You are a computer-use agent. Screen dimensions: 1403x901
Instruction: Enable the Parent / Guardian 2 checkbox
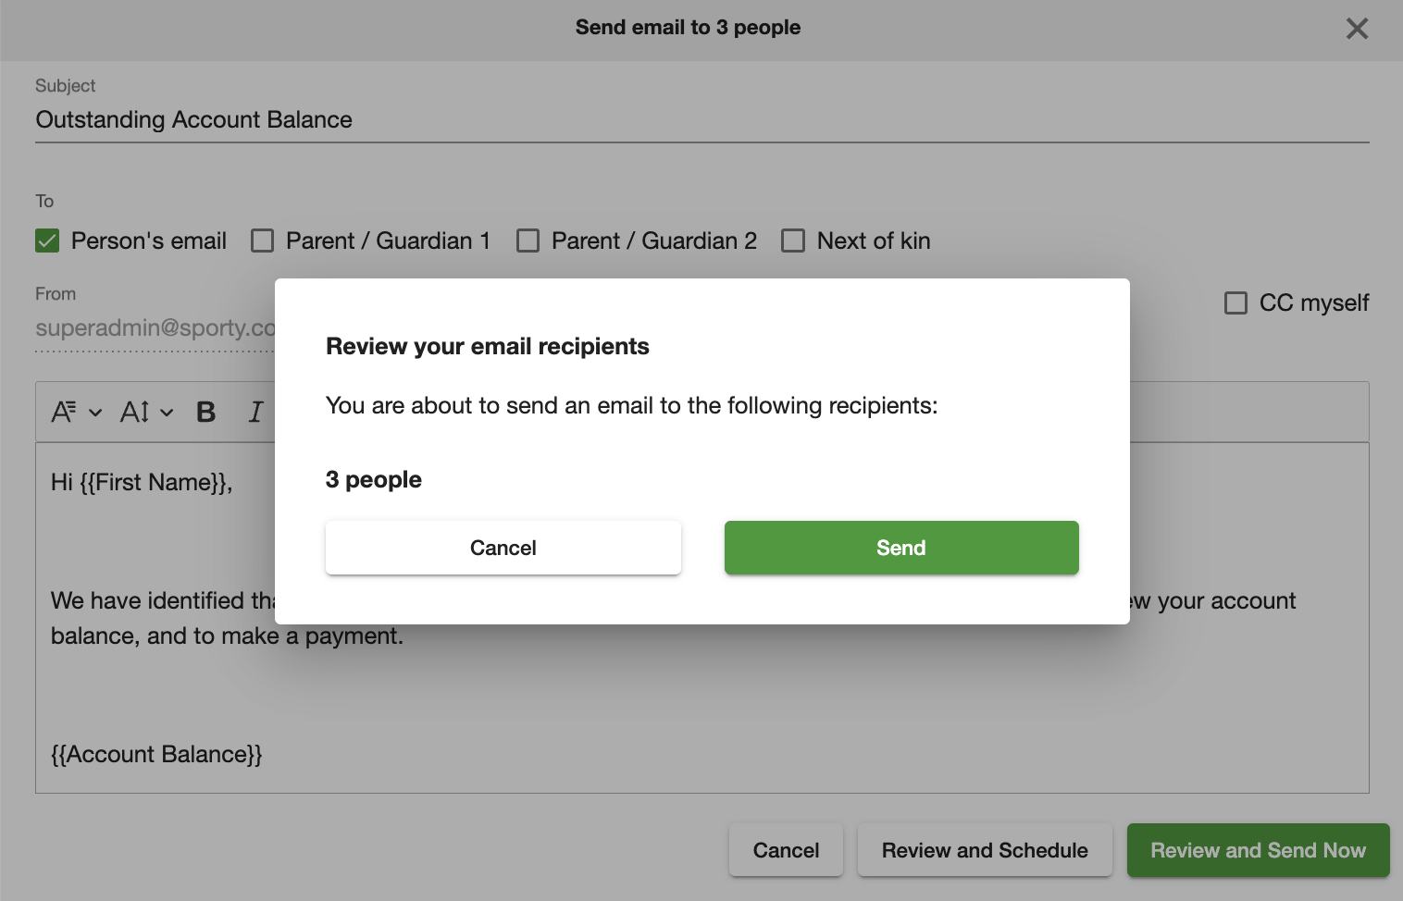click(528, 241)
